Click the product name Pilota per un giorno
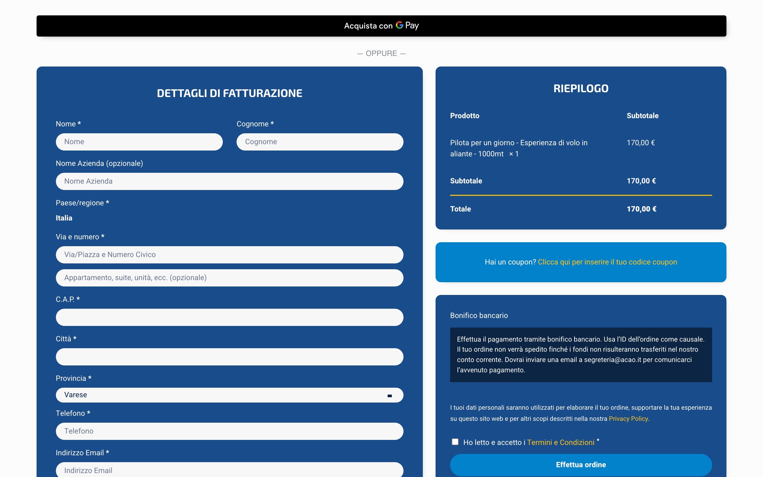The image size is (763, 477). click(519, 148)
